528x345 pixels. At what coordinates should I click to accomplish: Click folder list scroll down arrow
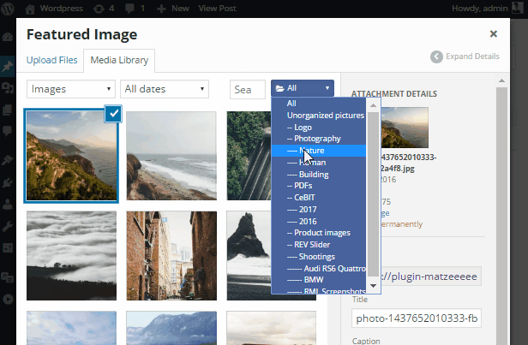click(373, 285)
